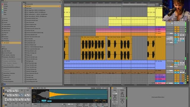Open the VOCAL track Ext. In input dropdown
The height and width of the screenshot is (107, 190).
(170, 37)
